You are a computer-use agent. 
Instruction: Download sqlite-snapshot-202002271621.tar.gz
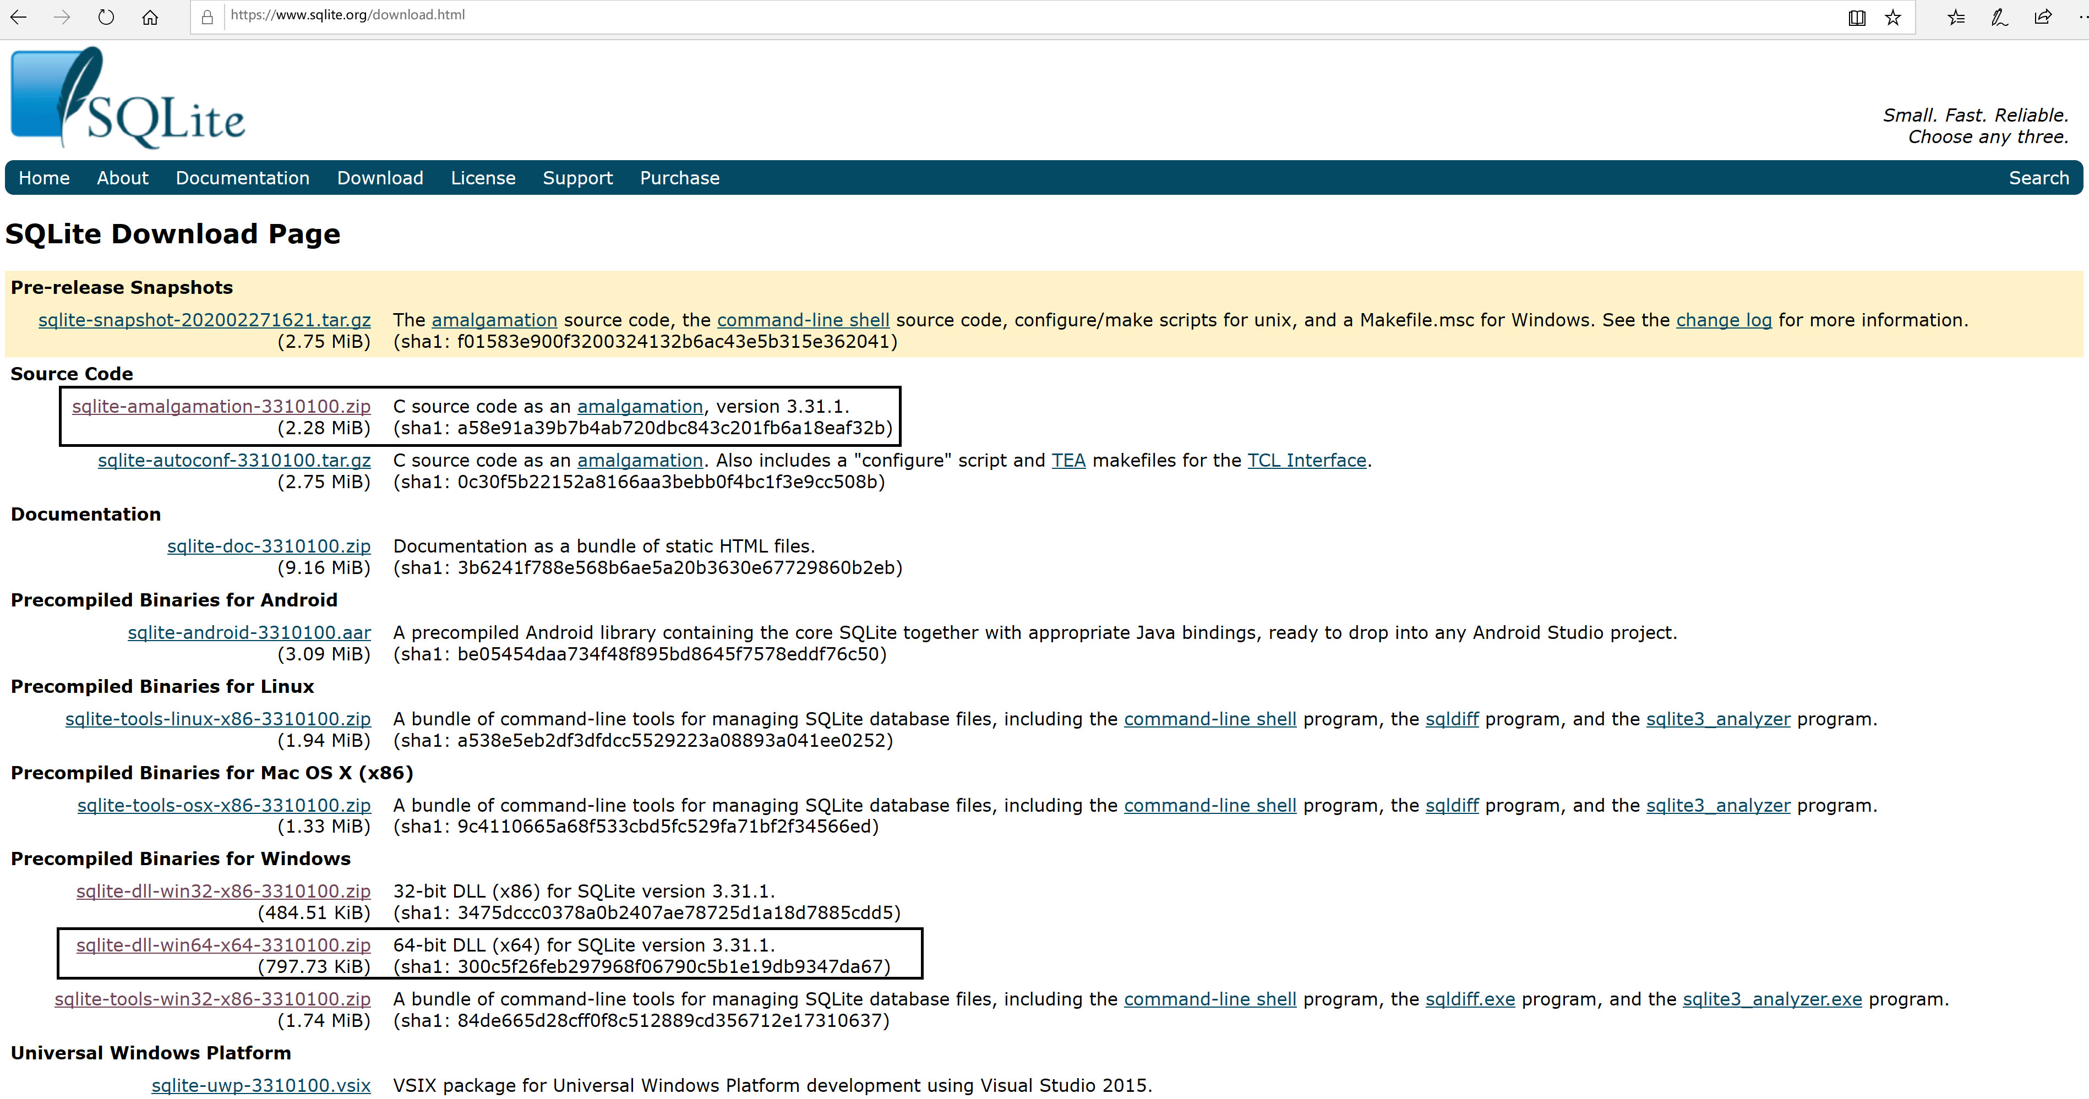[204, 320]
